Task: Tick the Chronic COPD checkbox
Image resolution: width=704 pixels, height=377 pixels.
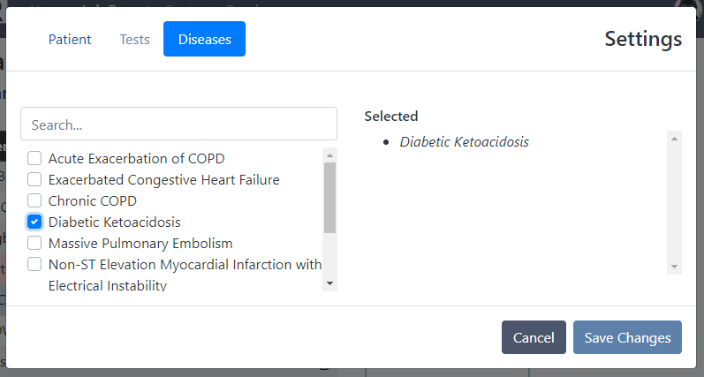Action: (34, 201)
